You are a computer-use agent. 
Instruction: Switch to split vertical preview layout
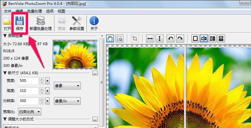[204, 39]
